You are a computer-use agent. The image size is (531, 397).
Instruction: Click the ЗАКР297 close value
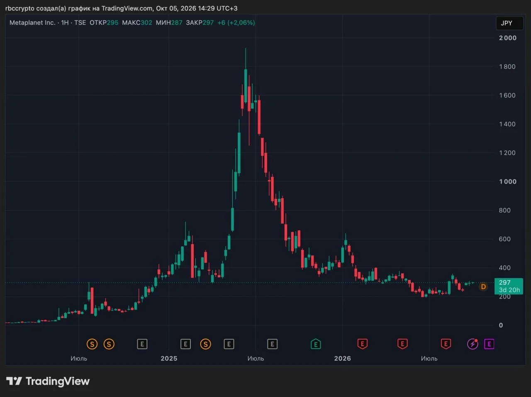[200, 23]
